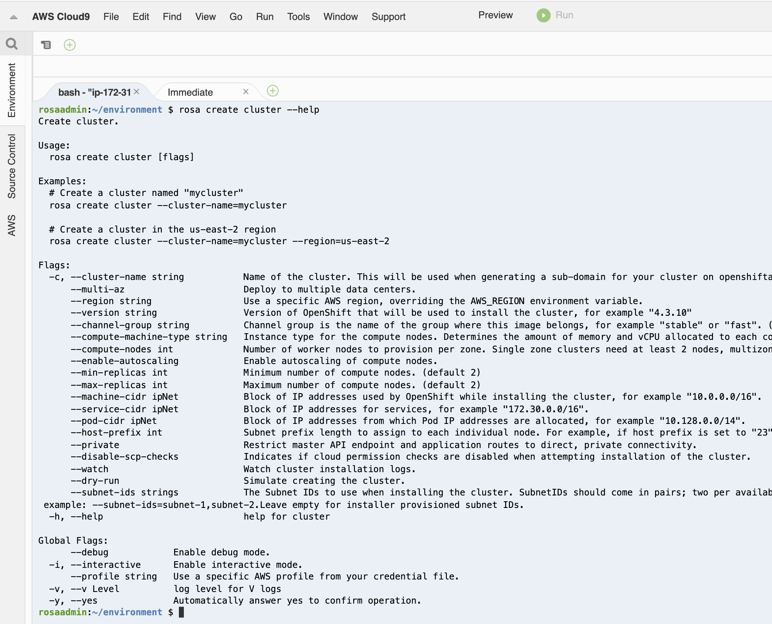Click the "--channel-group string" flag text
Image resolution: width=772 pixels, height=624 pixels.
(130, 325)
